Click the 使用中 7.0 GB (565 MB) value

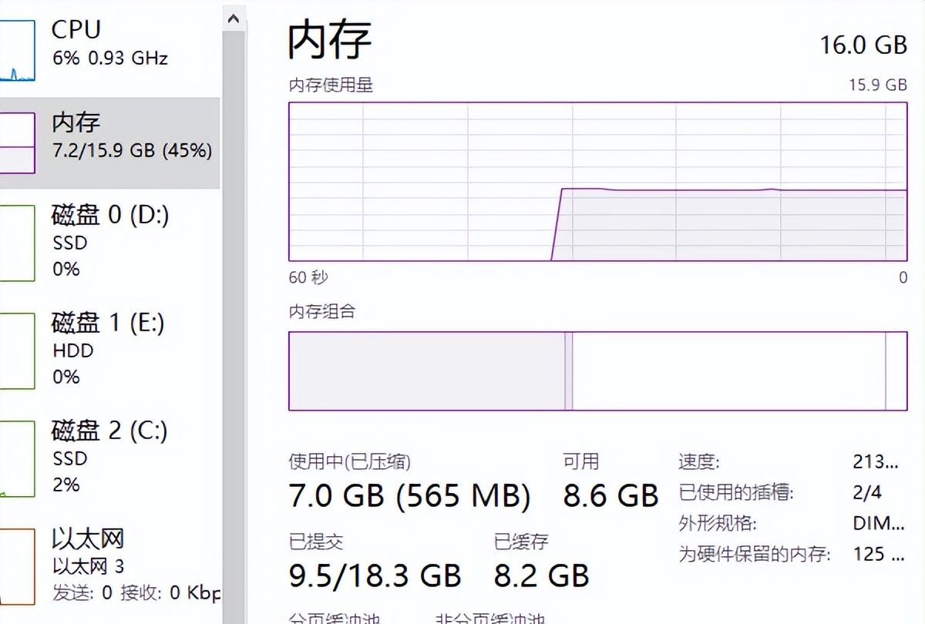coord(409,496)
